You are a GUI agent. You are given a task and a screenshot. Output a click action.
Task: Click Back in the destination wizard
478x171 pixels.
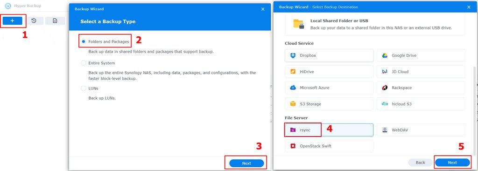(x=421, y=163)
